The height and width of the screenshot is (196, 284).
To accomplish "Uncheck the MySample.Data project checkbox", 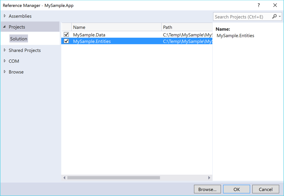I will 66,35.
